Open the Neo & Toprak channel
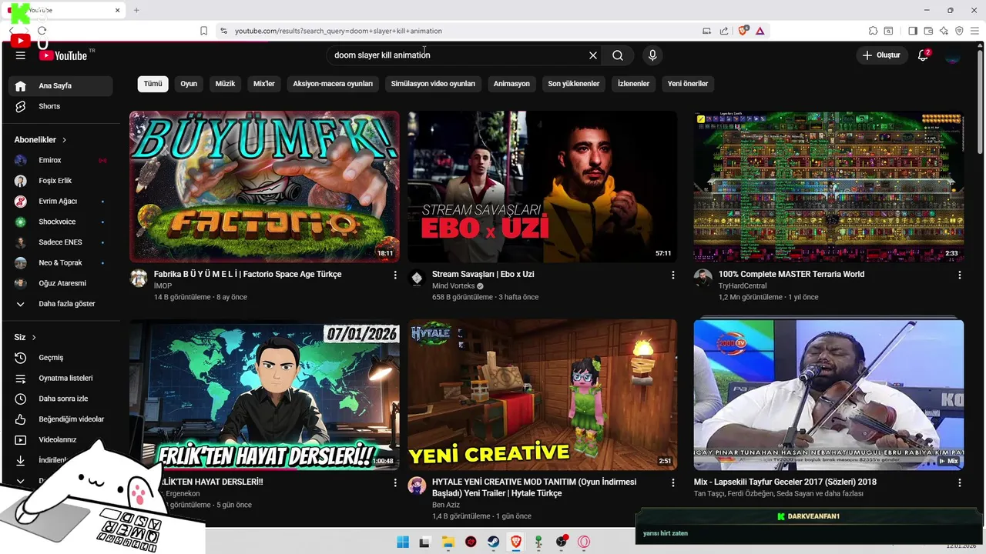986x554 pixels. 60,263
